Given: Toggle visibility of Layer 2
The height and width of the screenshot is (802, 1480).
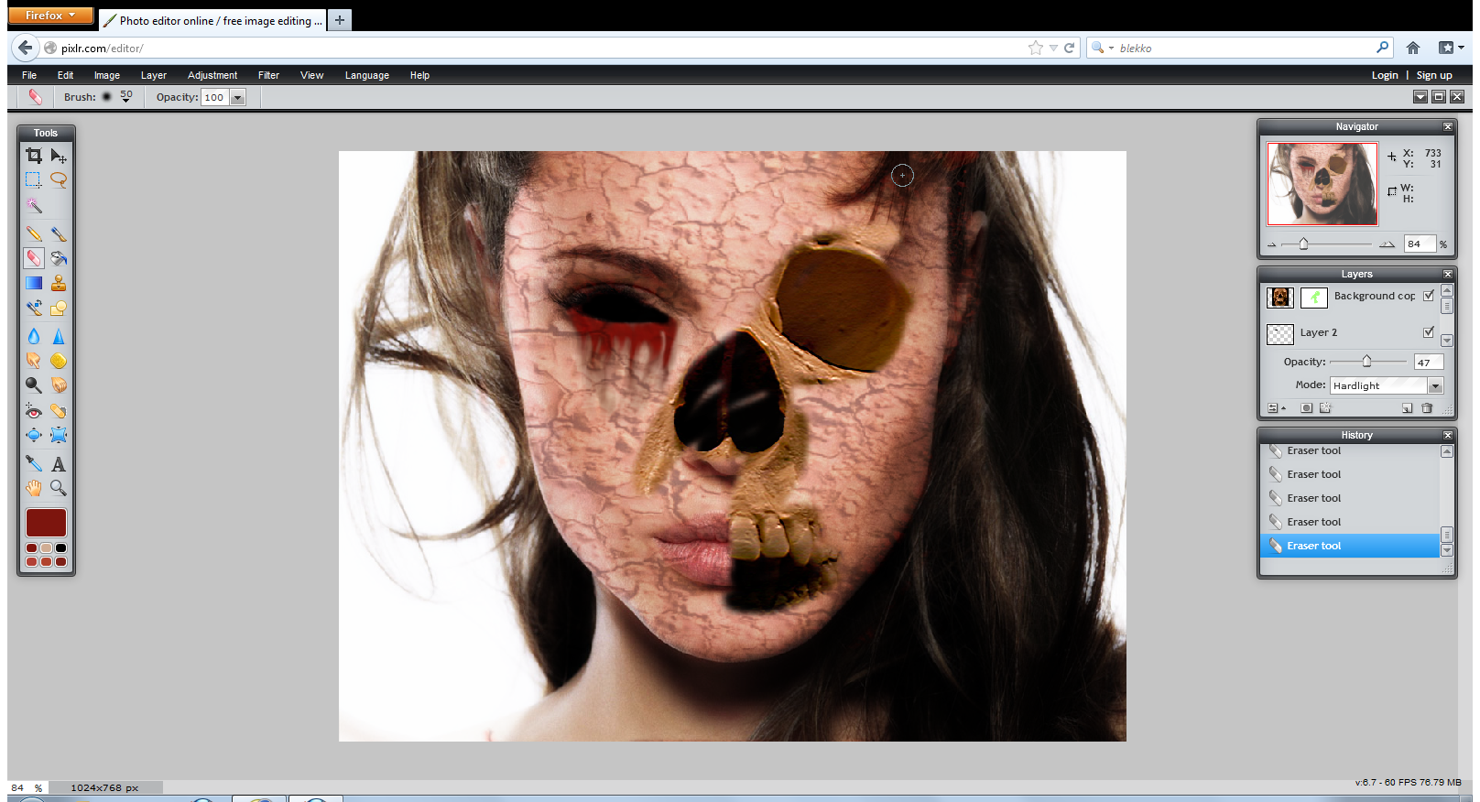Looking at the screenshot, I should pyautogui.click(x=1429, y=331).
